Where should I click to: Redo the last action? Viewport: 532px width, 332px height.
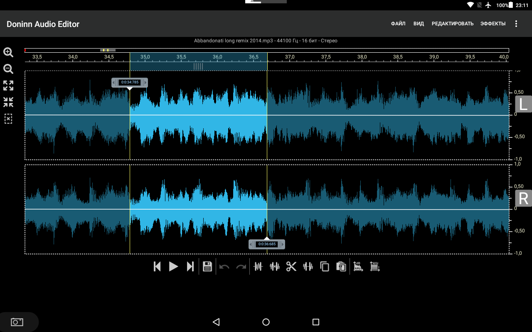coord(241,267)
